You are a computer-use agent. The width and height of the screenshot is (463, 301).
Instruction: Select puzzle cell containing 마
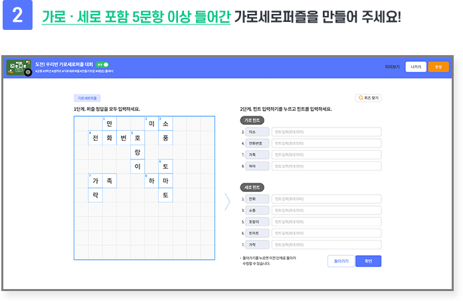click(165, 181)
